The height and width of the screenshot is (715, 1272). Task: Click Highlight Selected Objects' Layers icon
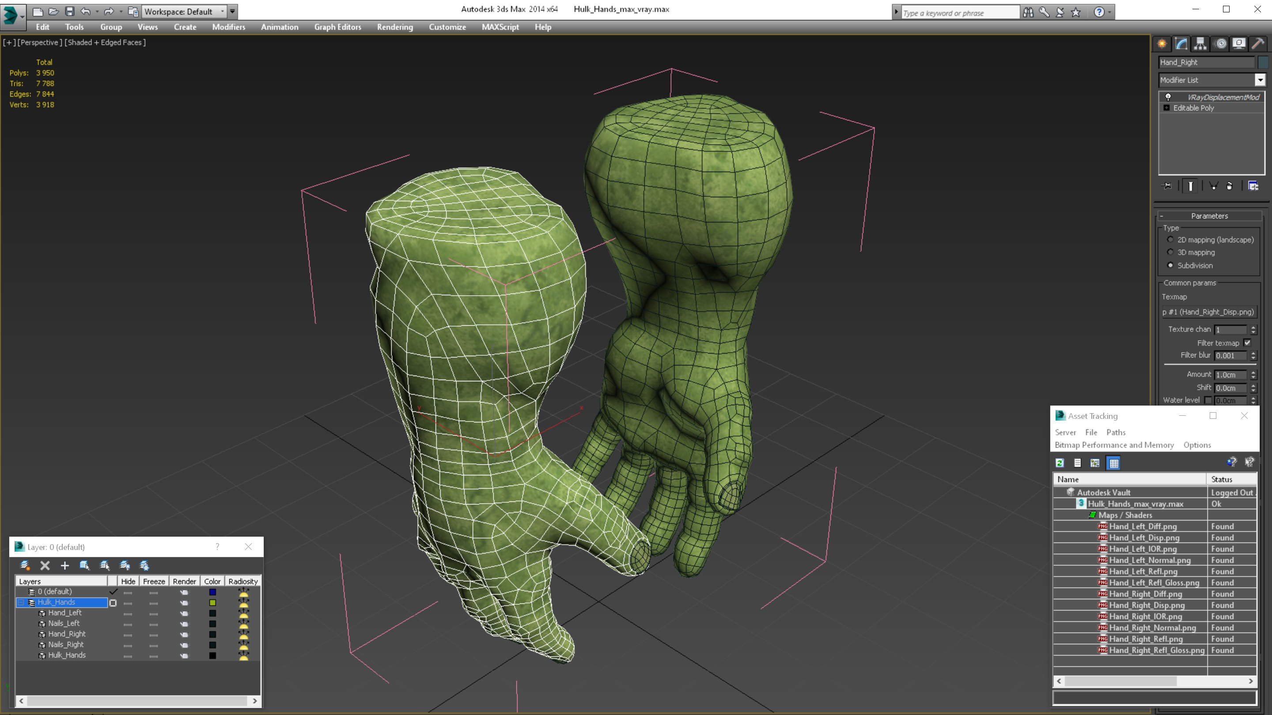click(x=105, y=565)
